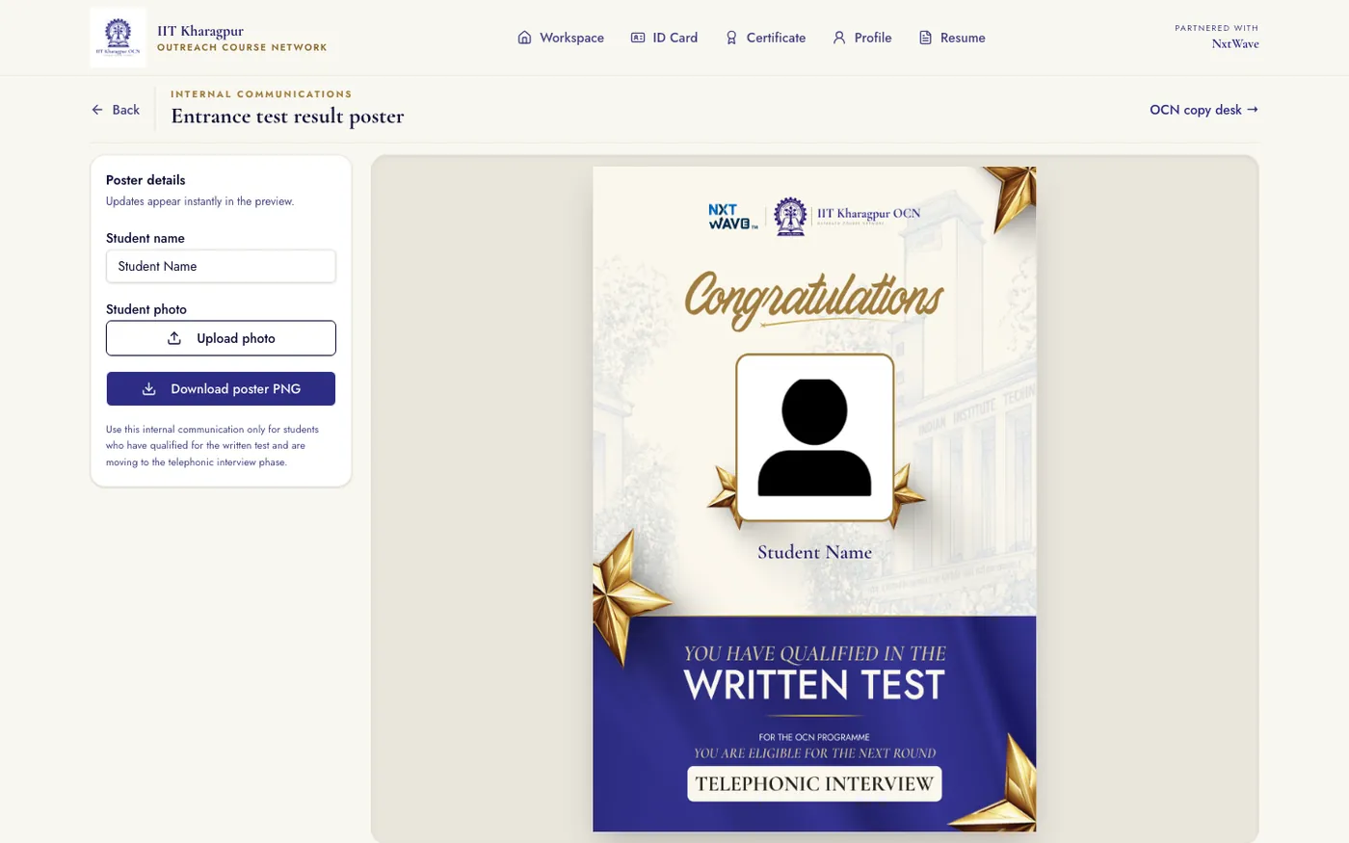Click the back arrow icon
This screenshot has height=843, width=1349.
97,110
